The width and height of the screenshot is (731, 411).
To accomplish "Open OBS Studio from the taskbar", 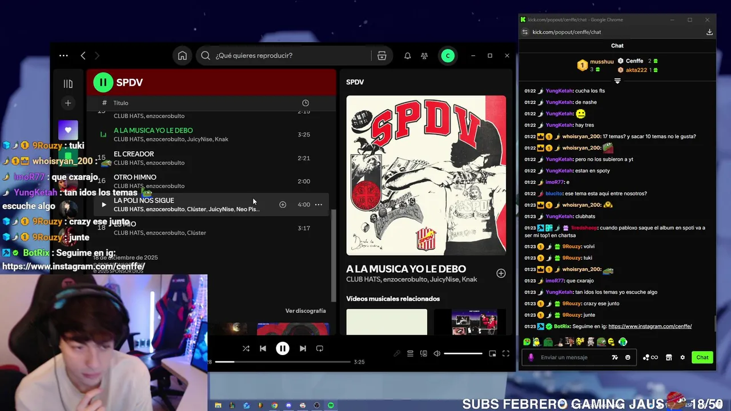I will [316, 405].
